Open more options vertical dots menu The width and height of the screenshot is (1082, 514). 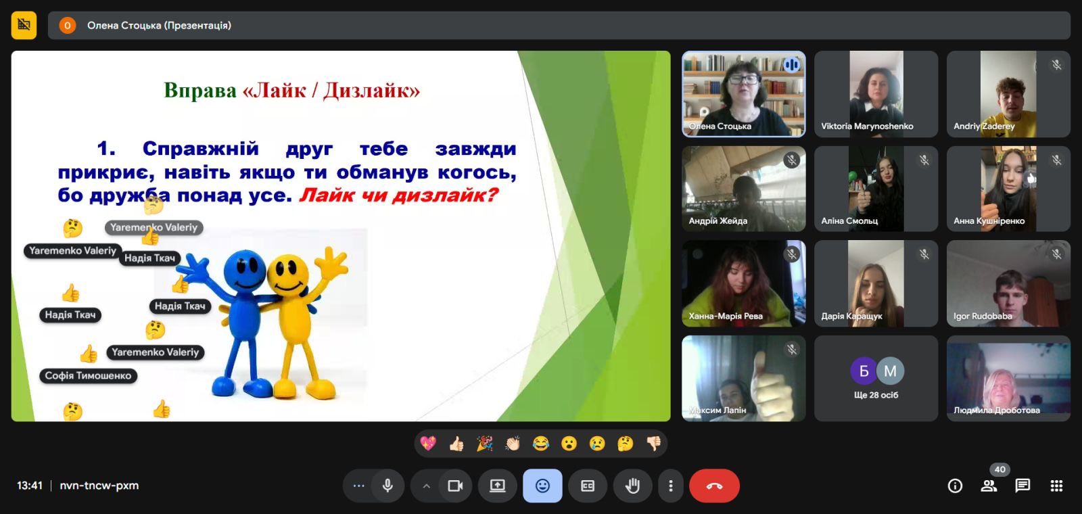click(671, 486)
